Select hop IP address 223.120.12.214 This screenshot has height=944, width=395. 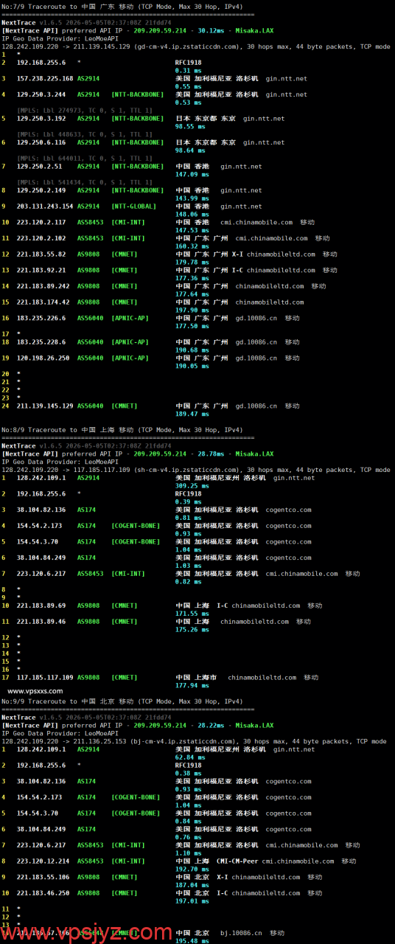43,861
